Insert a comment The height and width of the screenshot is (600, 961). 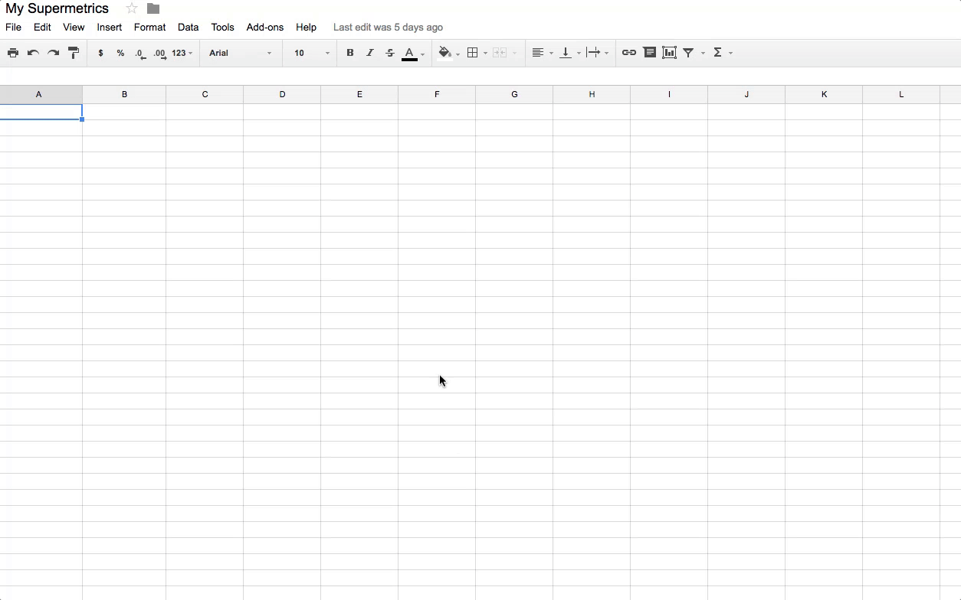pyautogui.click(x=649, y=53)
